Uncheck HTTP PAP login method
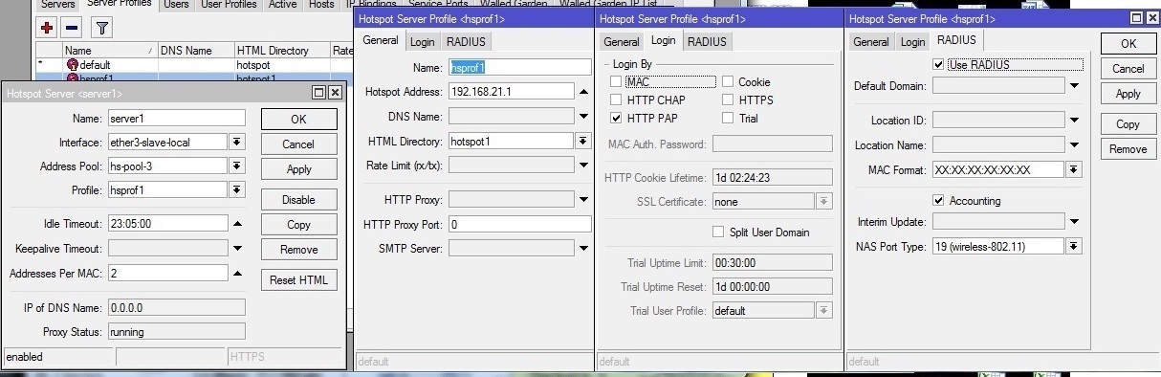The height and width of the screenshot is (377, 1161). coord(616,118)
